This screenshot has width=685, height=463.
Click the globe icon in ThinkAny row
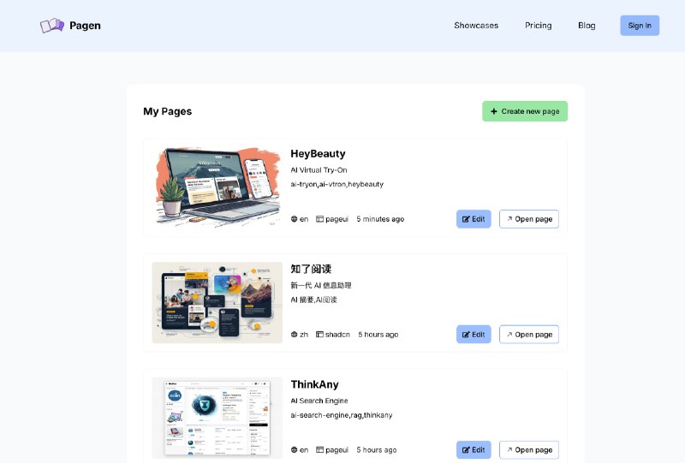click(x=294, y=449)
